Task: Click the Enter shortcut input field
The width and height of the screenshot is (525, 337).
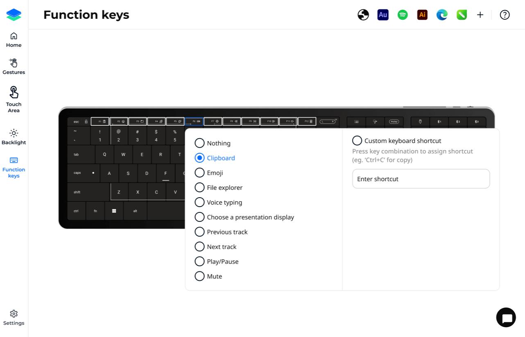Action: [421, 179]
